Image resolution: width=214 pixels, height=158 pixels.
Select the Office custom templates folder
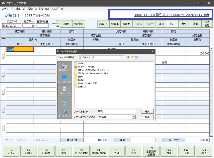point(92,70)
